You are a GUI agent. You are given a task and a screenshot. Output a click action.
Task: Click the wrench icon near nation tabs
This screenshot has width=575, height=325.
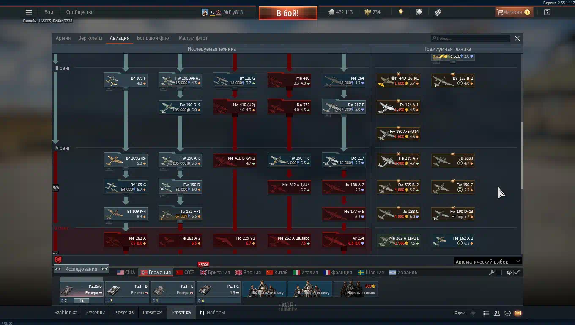(x=491, y=273)
